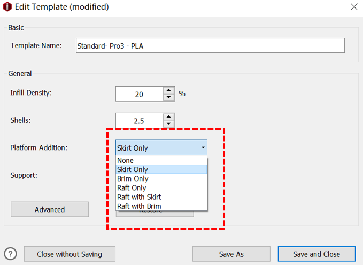Close the Edit Template dialog window
The height and width of the screenshot is (266, 363).
(353, 7)
